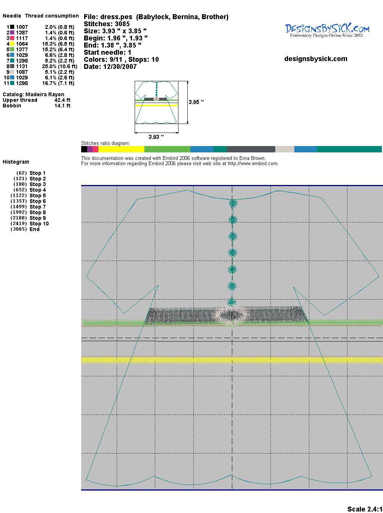Image resolution: width=383 pixels, height=513 pixels.
Task: Click the pink needle 3 swatch (1117)
Action: [12, 38]
